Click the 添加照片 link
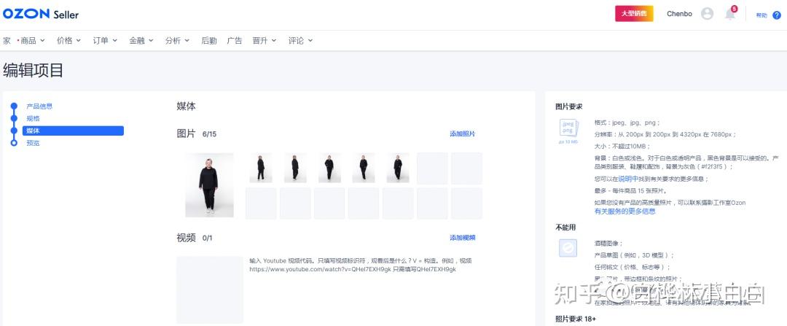This screenshot has width=787, height=326. pyautogui.click(x=462, y=133)
